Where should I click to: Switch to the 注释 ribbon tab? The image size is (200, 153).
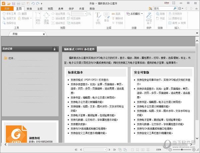coord(40,9)
